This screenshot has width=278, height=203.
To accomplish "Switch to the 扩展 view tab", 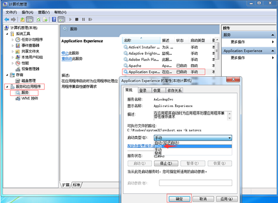I will [66, 185].
